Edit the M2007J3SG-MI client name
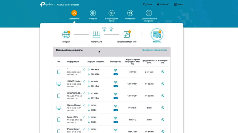238x133 pixels. pos(84,93)
